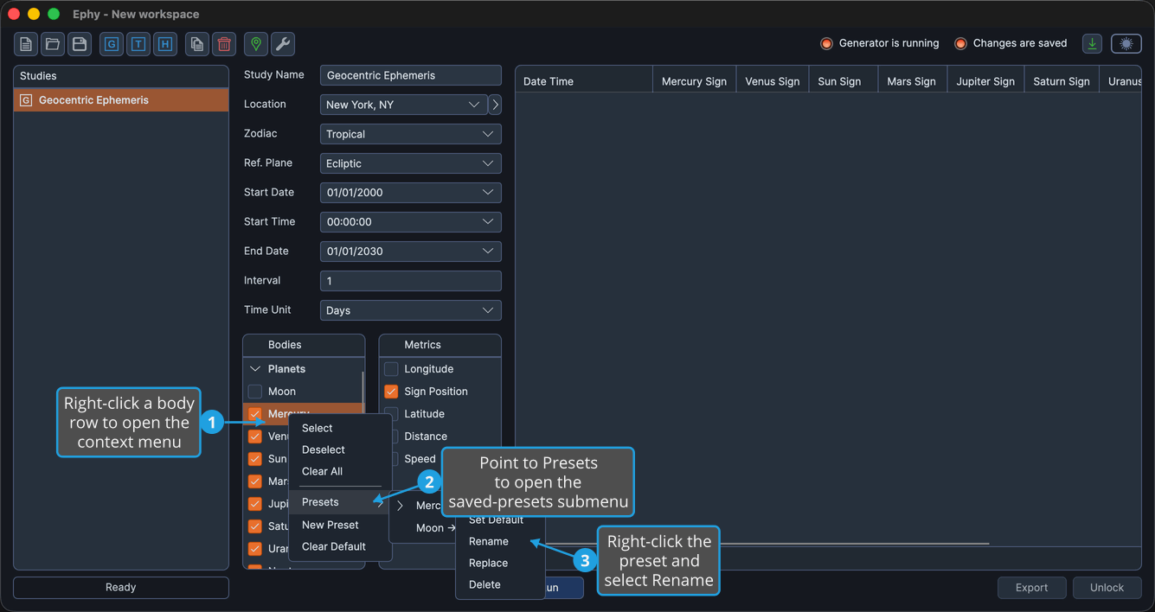Pick the Moon preset in the submenu
The width and height of the screenshot is (1155, 612).
[424, 528]
